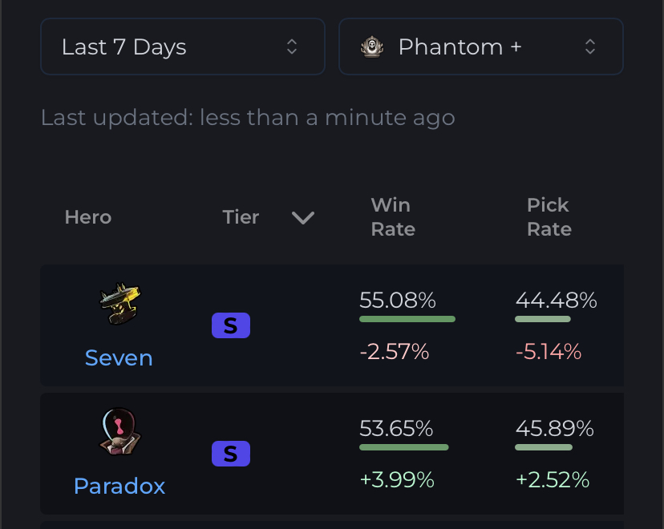Image resolution: width=664 pixels, height=529 pixels.
Task: Click the sort chevron beside Tier
Action: click(x=303, y=218)
